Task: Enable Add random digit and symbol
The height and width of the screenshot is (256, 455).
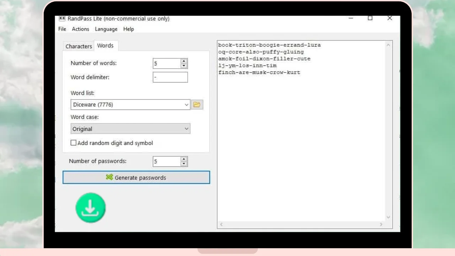Action: point(74,143)
